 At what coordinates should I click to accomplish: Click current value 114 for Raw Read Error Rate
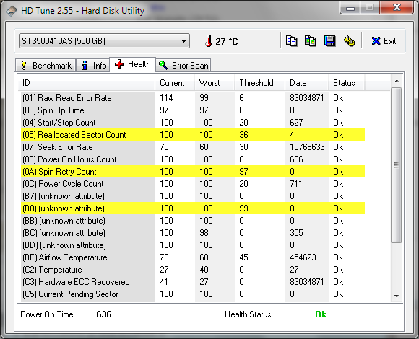coord(166,98)
